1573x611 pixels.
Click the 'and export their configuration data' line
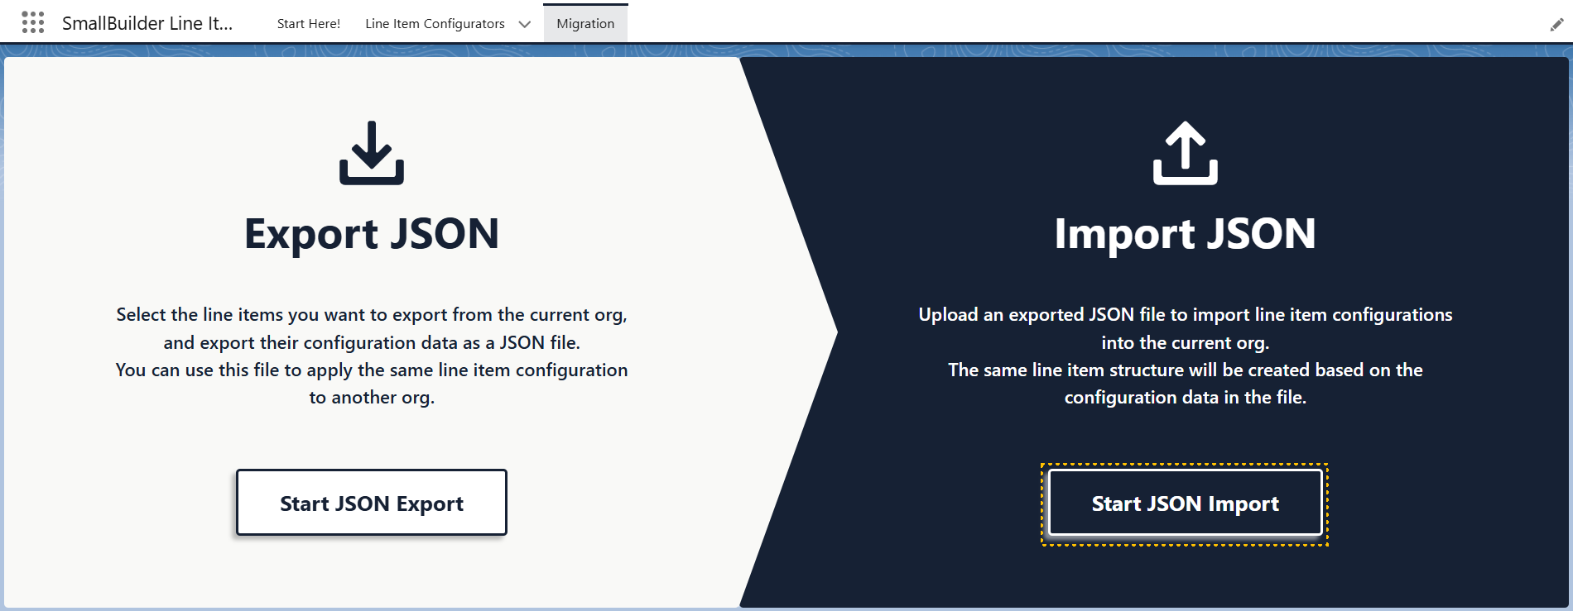coord(372,342)
